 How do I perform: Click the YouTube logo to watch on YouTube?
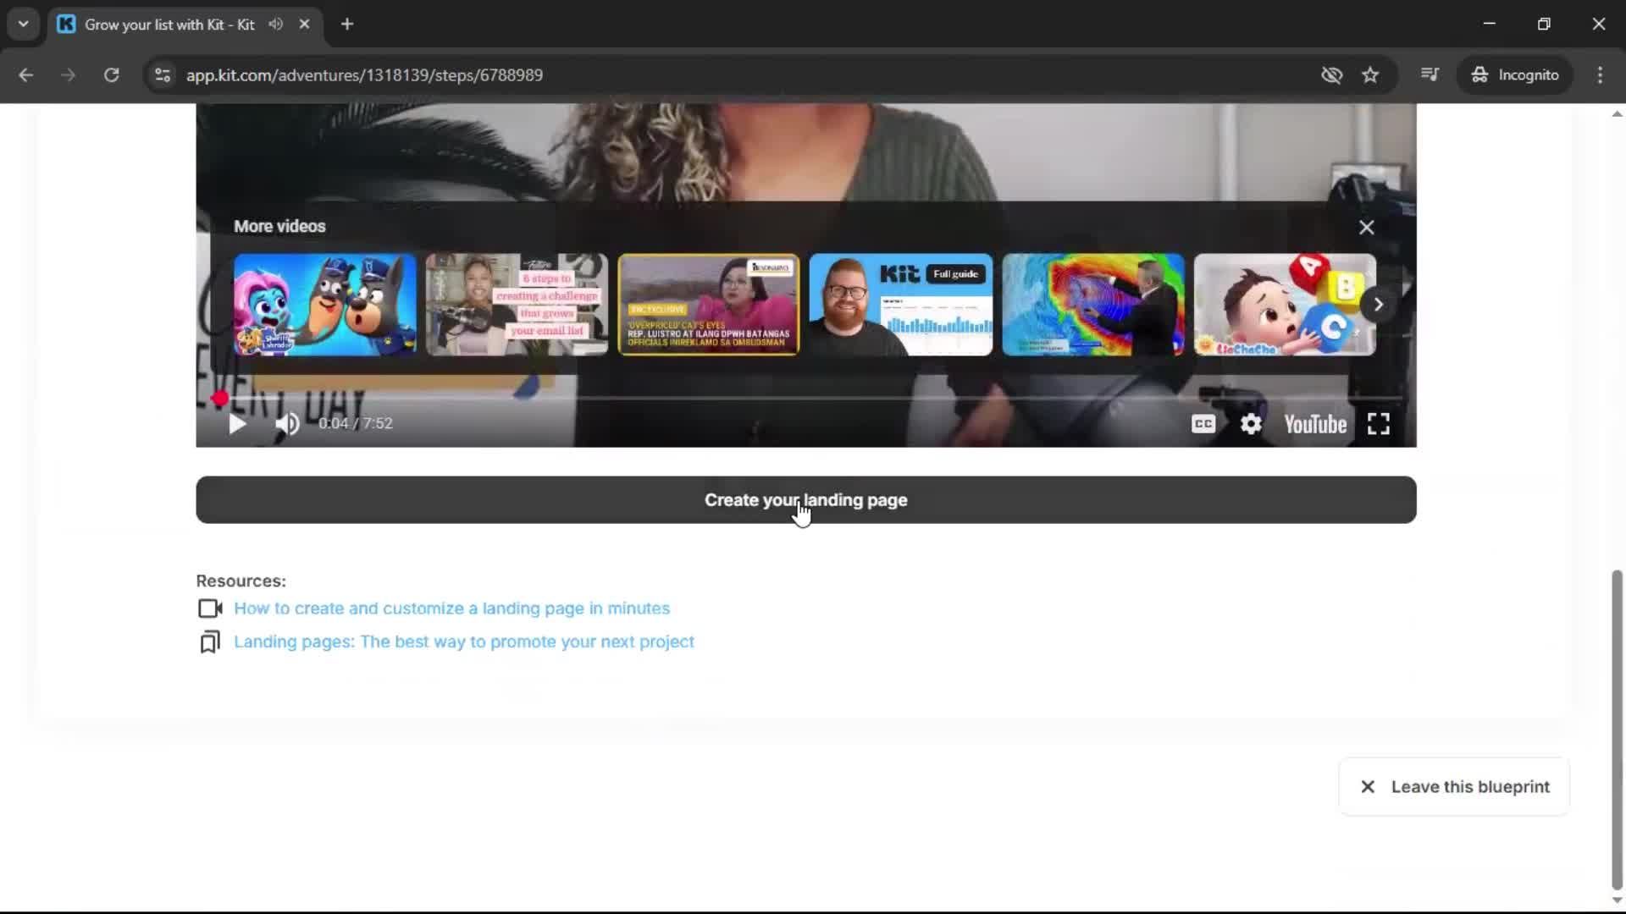tap(1314, 424)
